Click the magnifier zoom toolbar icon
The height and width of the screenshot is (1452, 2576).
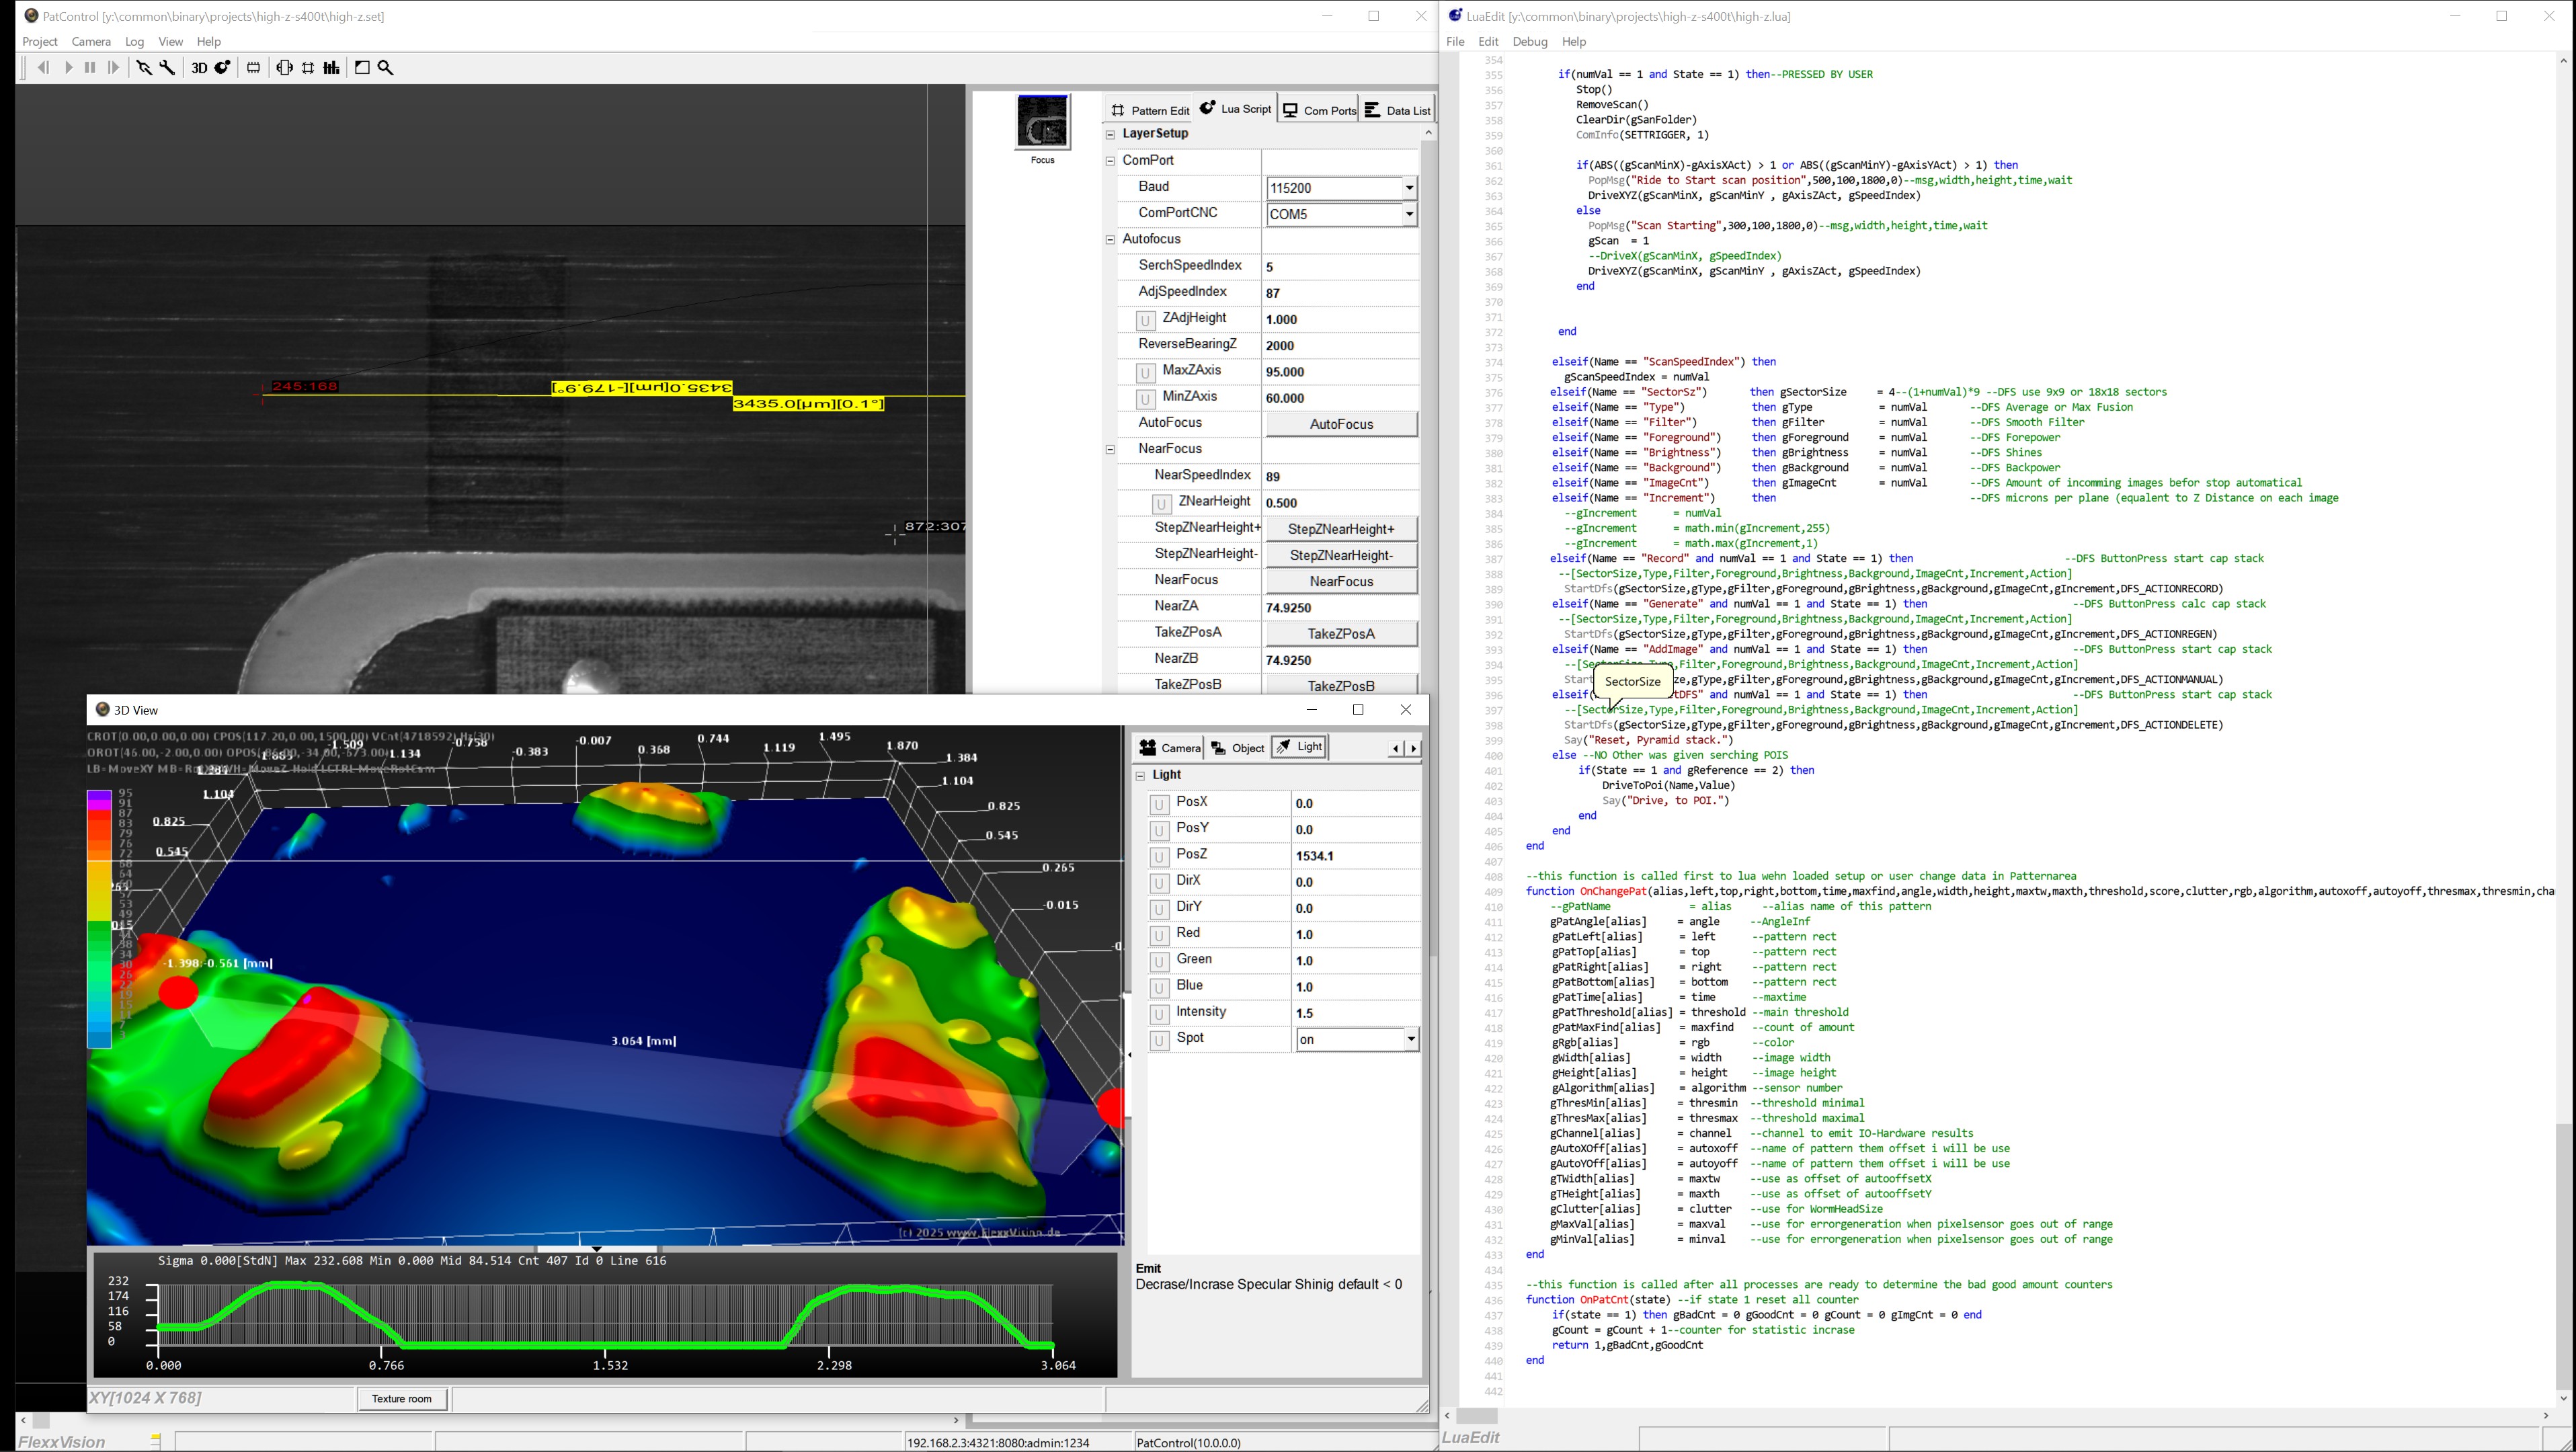pyautogui.click(x=386, y=68)
